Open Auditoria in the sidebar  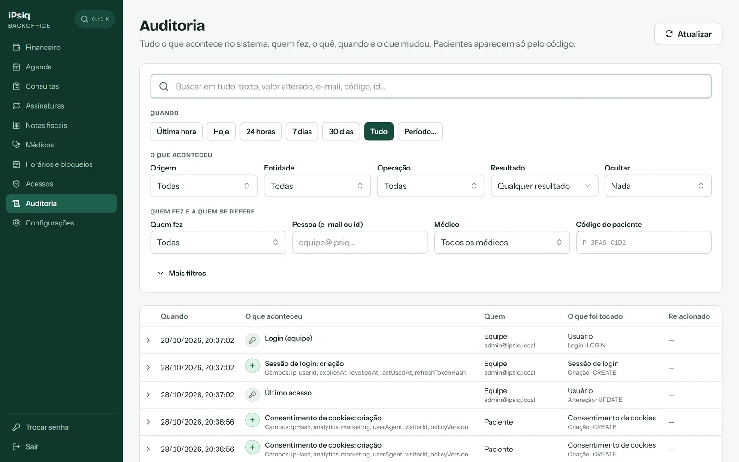point(61,203)
